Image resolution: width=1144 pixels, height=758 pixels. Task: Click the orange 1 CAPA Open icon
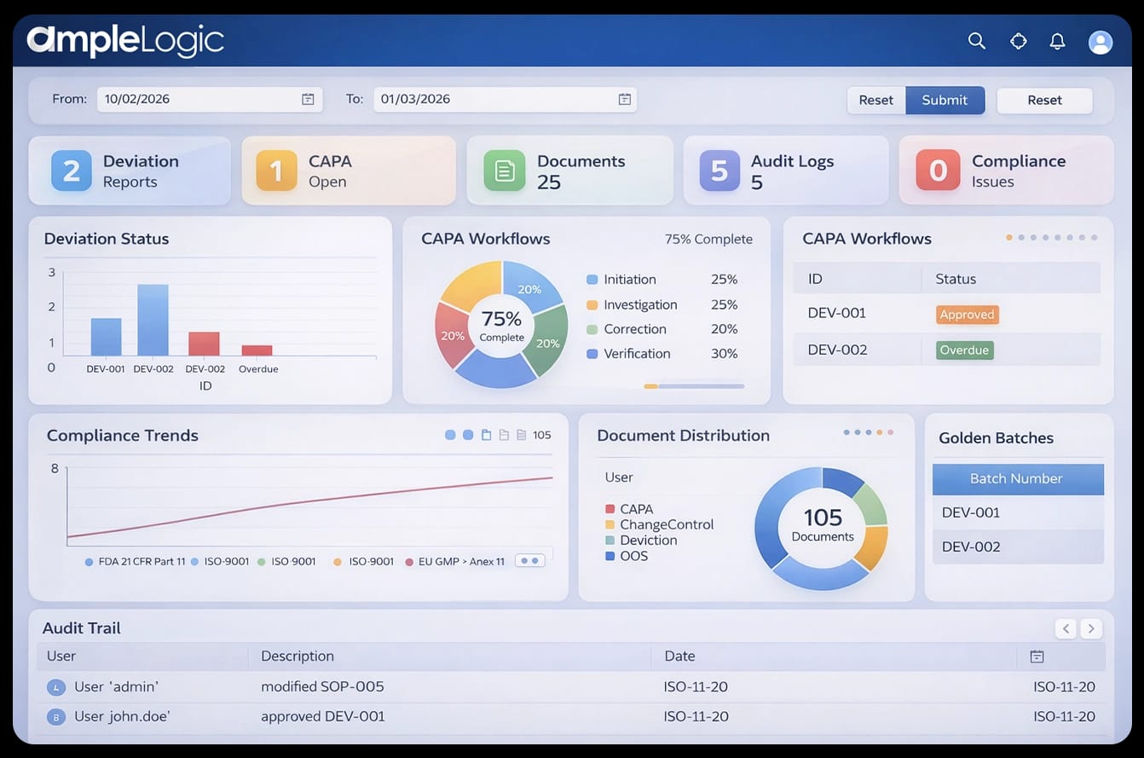[x=276, y=171]
